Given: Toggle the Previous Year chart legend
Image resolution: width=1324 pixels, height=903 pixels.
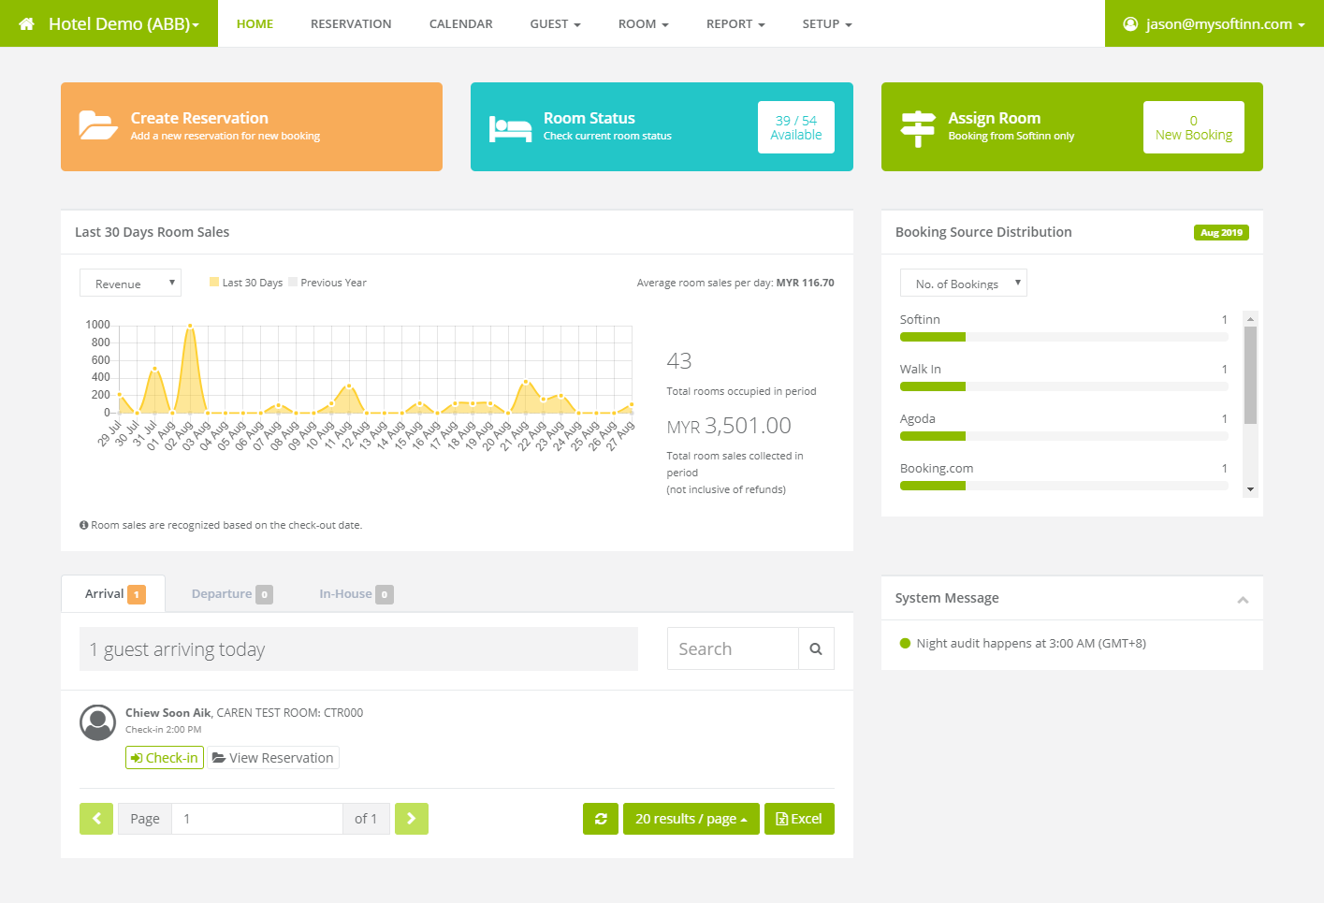Looking at the screenshot, I should (x=327, y=283).
